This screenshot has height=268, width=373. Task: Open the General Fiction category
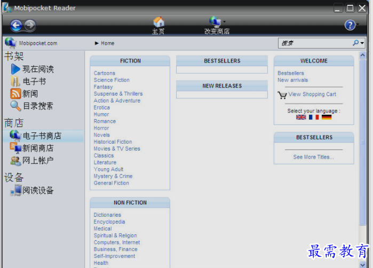click(112, 183)
